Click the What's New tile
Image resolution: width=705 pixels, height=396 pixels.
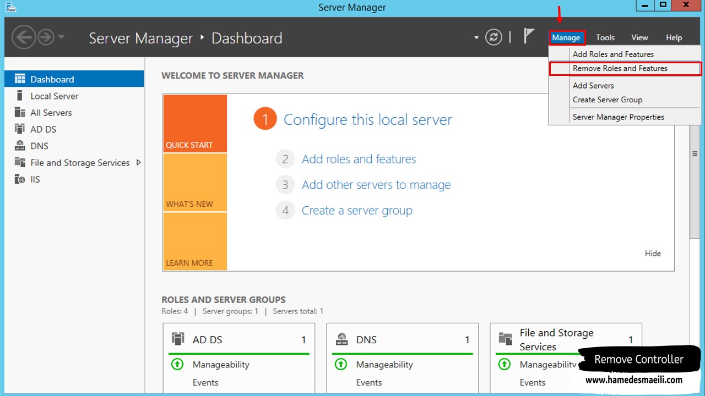195,183
